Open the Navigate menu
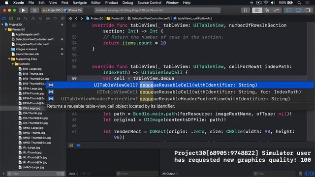Viewport: 315px width, 177px height. click(x=80, y=3)
